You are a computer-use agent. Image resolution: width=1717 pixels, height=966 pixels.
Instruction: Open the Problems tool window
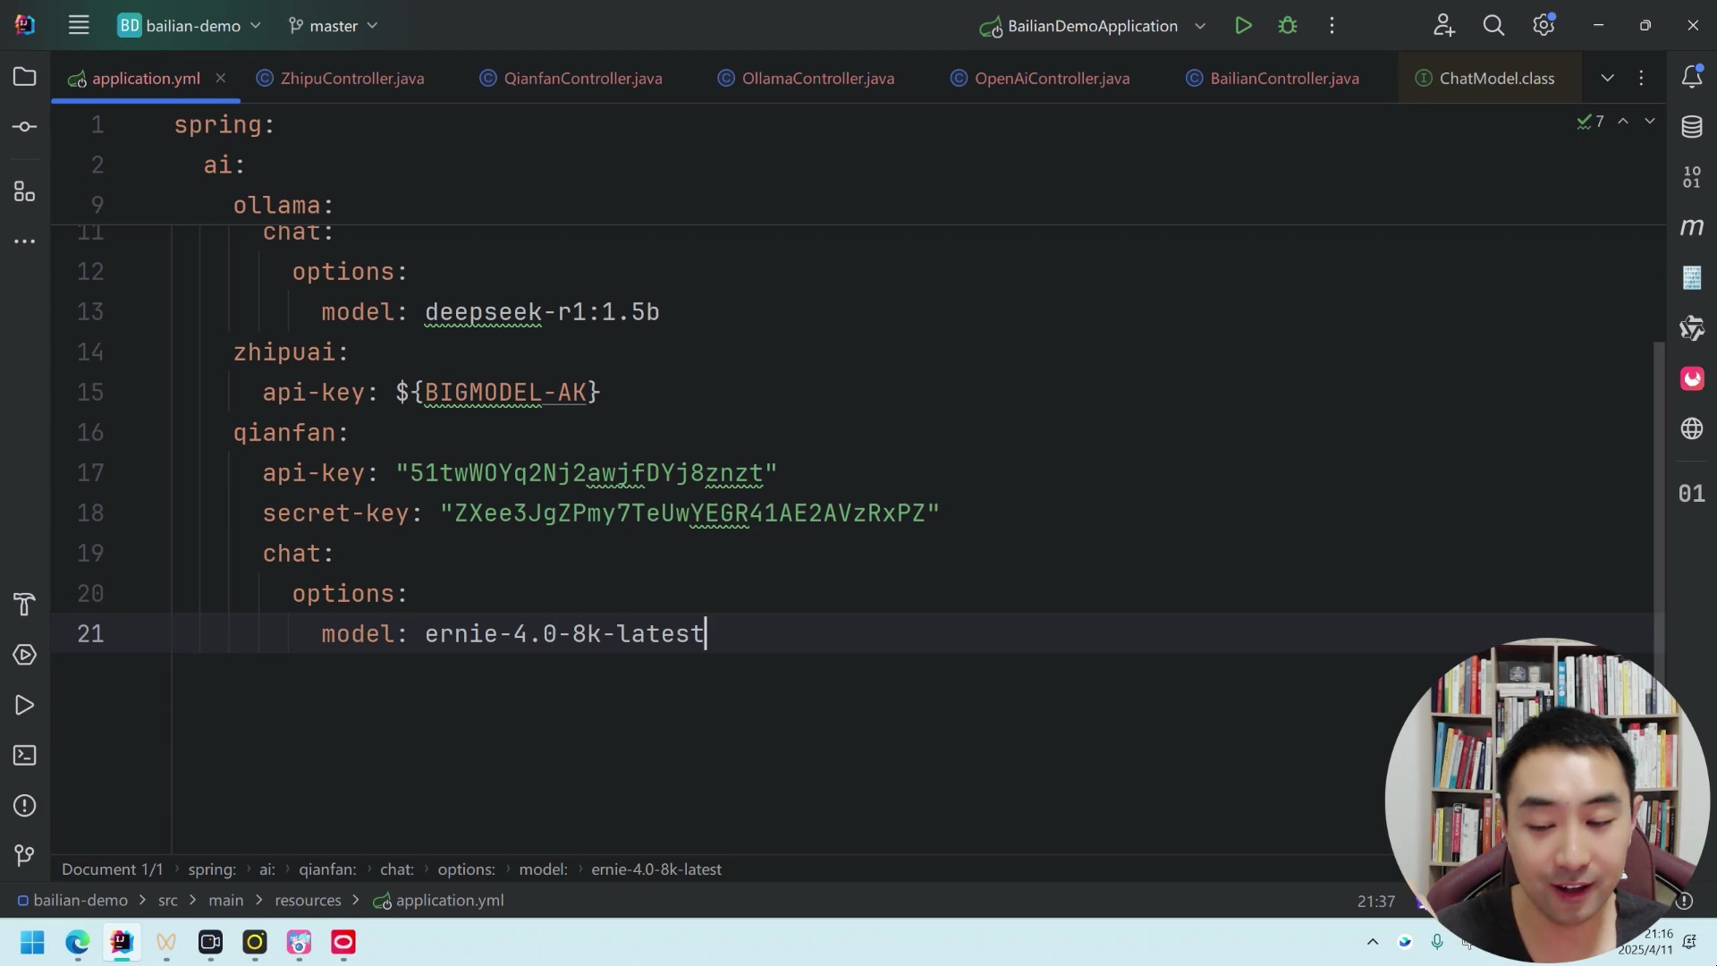(24, 806)
